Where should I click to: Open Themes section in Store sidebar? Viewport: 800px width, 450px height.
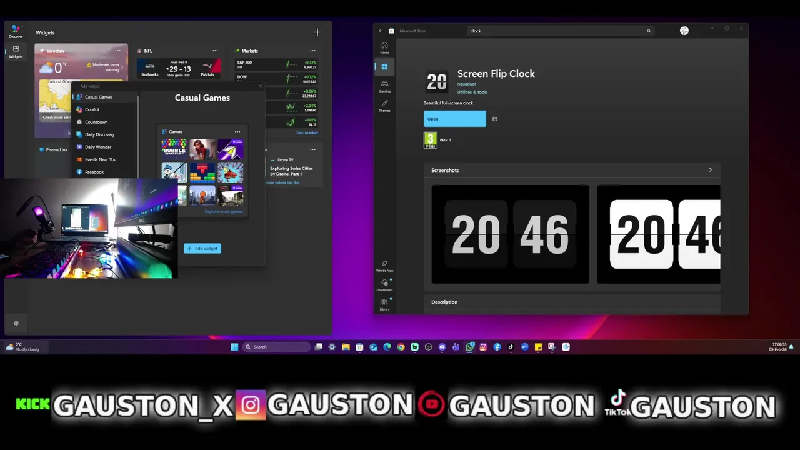[x=384, y=106]
